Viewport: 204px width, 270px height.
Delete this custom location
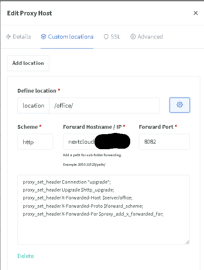coord(26,256)
